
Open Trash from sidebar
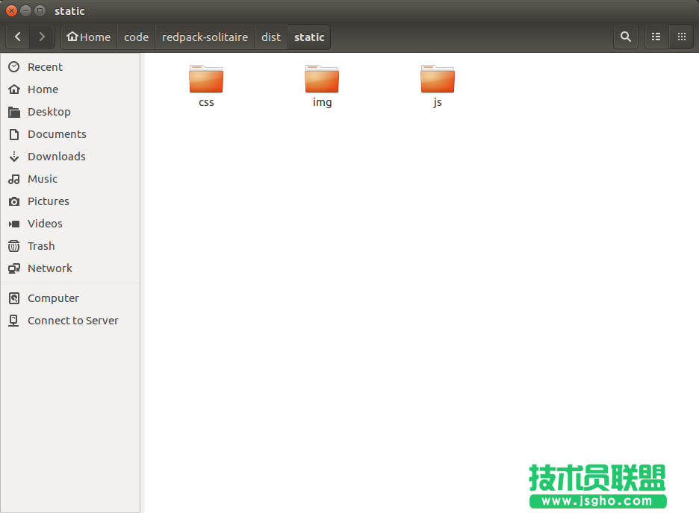[x=41, y=246]
